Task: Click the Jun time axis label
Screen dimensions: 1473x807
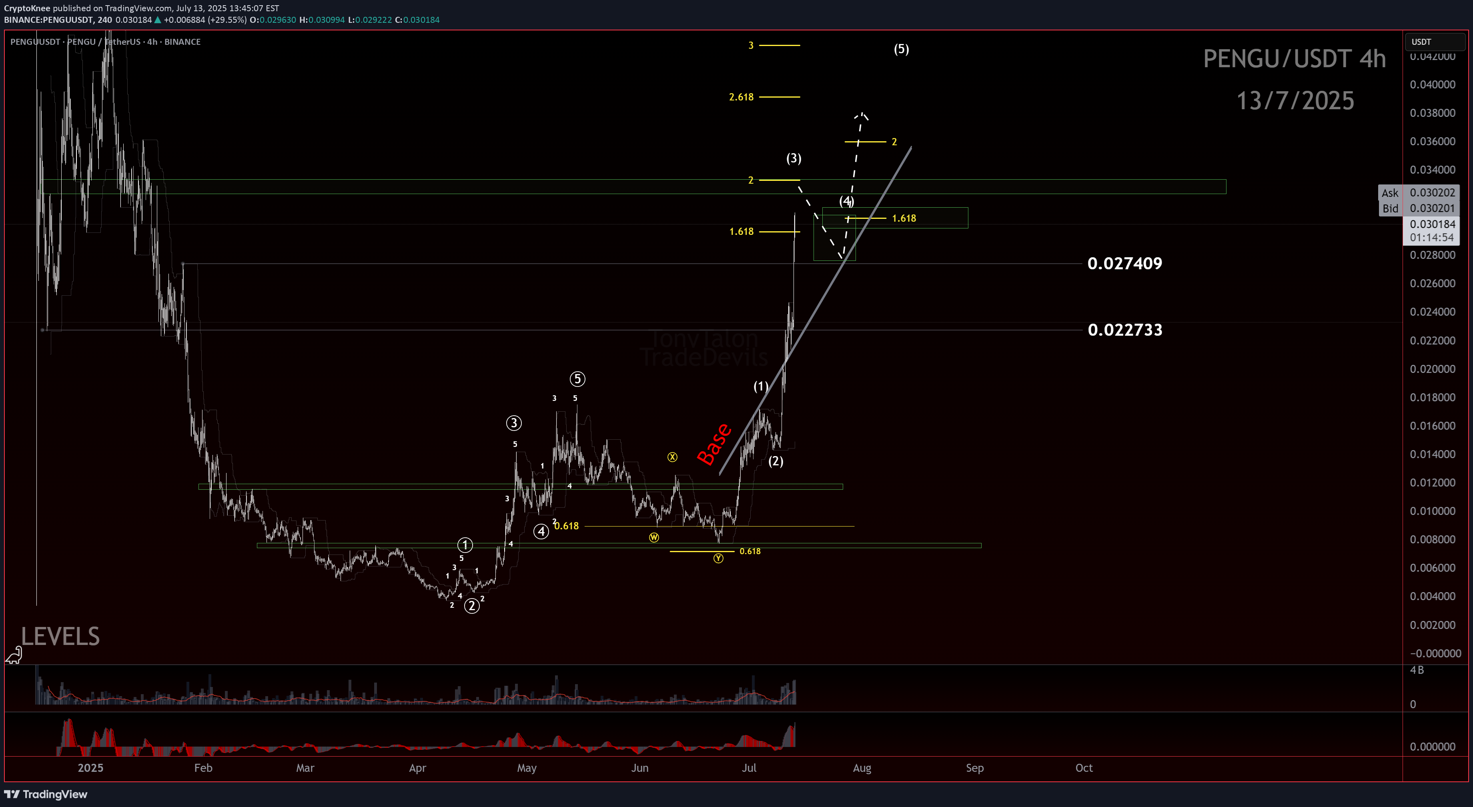Action: coord(640,767)
